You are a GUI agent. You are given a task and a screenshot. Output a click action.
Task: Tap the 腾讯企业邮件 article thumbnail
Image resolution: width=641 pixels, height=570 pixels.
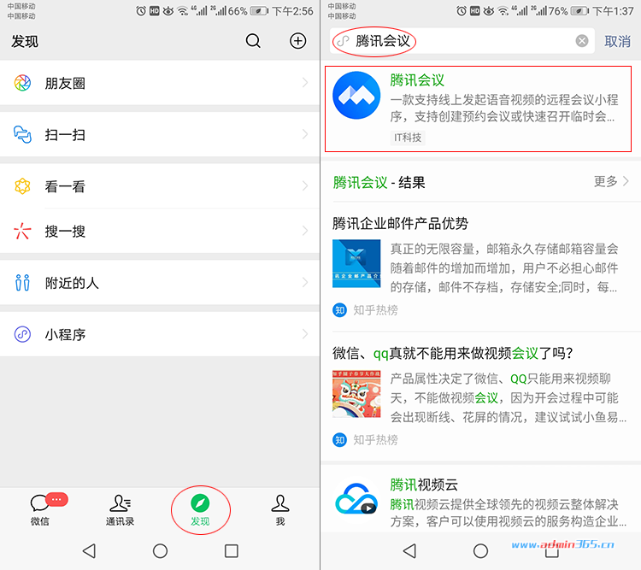click(x=356, y=264)
